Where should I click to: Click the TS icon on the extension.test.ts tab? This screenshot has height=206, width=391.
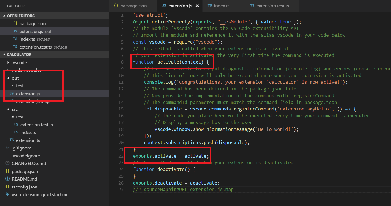pyautogui.click(x=252, y=6)
